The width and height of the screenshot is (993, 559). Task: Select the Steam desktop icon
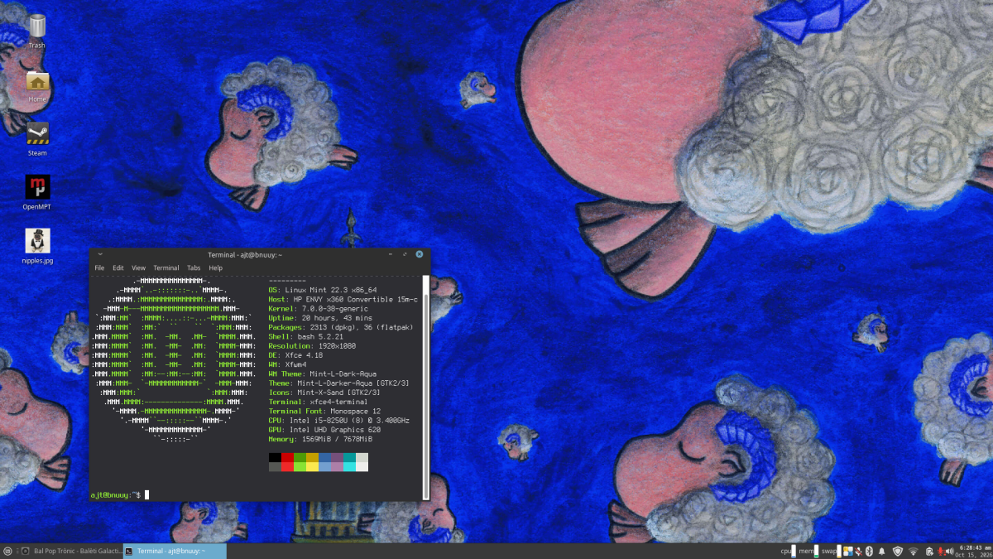click(x=37, y=139)
